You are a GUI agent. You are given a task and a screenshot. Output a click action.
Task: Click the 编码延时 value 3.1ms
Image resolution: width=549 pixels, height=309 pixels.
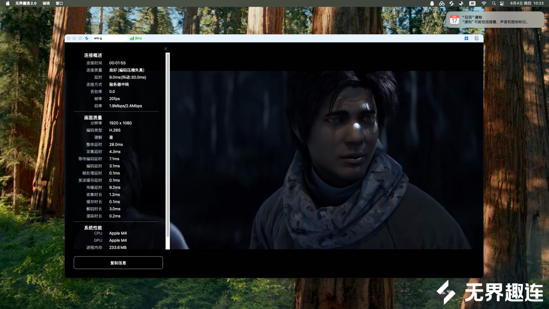(x=115, y=166)
